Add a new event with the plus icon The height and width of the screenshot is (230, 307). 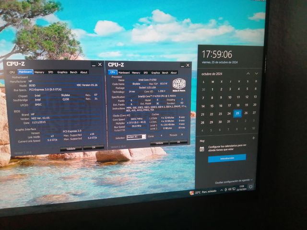click(x=254, y=138)
